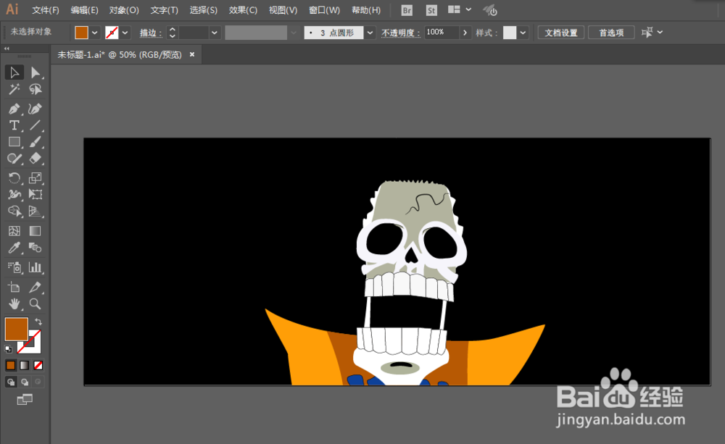Click the GPU performance rocket icon
This screenshot has width=725, height=444.
pyautogui.click(x=490, y=10)
